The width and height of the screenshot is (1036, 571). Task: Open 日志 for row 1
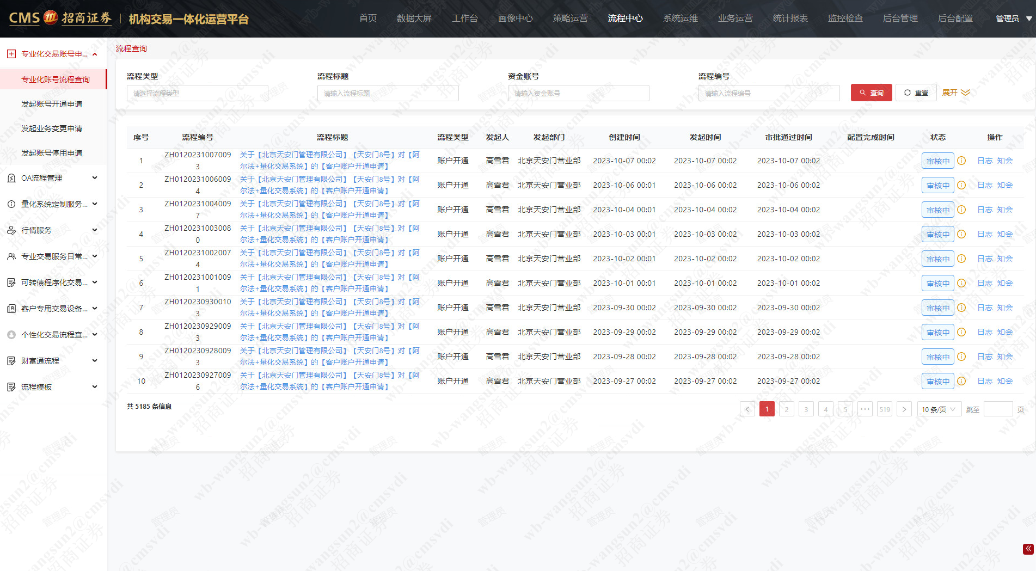[985, 161]
